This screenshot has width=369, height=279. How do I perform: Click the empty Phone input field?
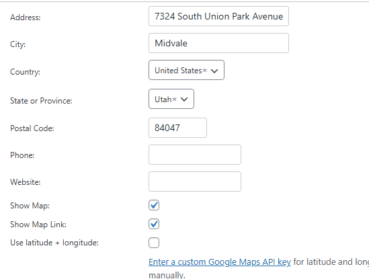[195, 155]
